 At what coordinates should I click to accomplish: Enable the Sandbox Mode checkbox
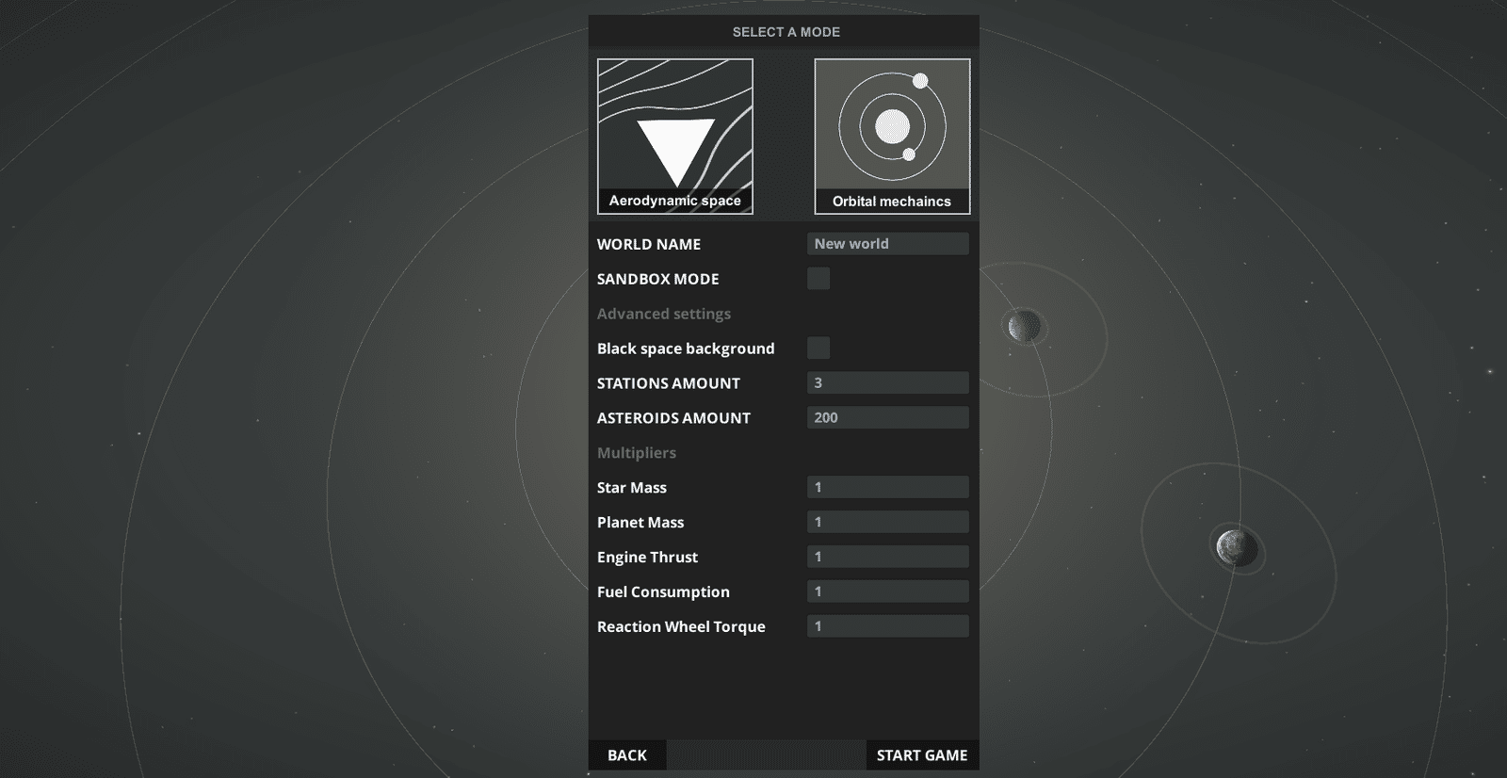coord(818,279)
